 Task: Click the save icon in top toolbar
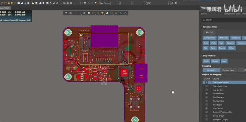coord(36,3)
